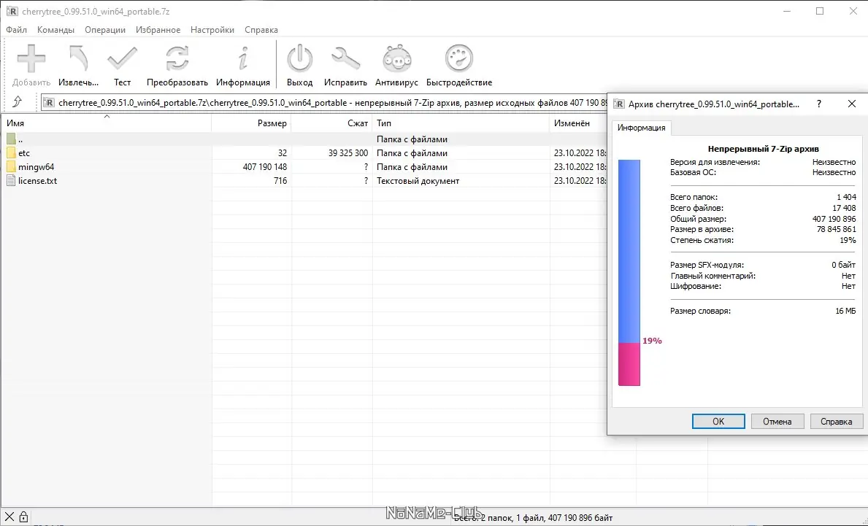This screenshot has height=526, width=868.
Task: Click the WinRAR title bar app icon
Action: [x=12, y=11]
